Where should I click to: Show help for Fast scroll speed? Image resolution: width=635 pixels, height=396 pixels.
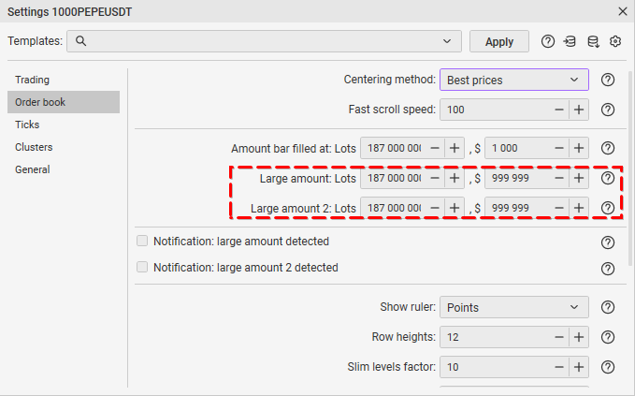(608, 110)
